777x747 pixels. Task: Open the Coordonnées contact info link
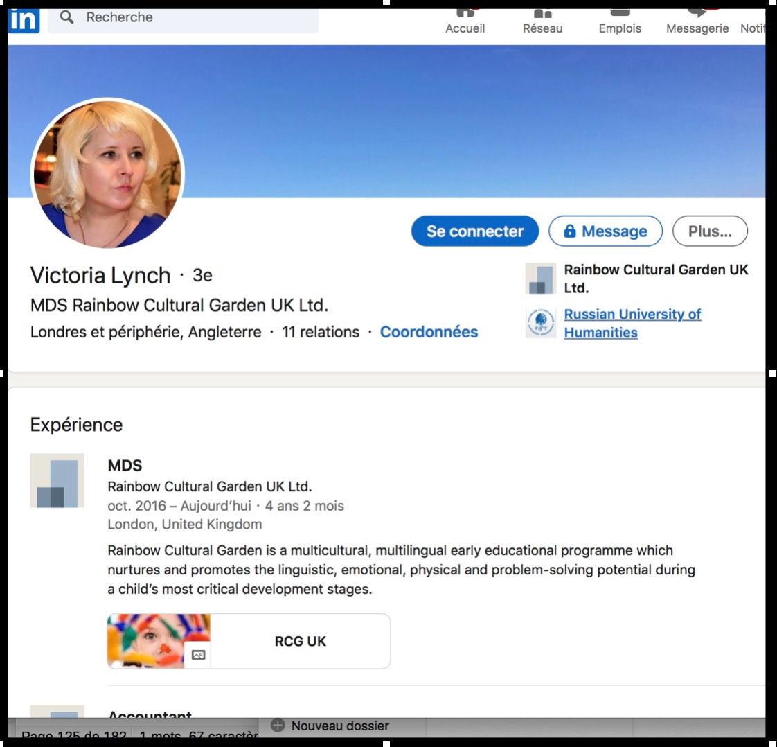pyautogui.click(x=429, y=332)
